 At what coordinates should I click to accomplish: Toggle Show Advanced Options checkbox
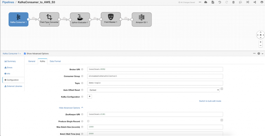tap(25, 54)
